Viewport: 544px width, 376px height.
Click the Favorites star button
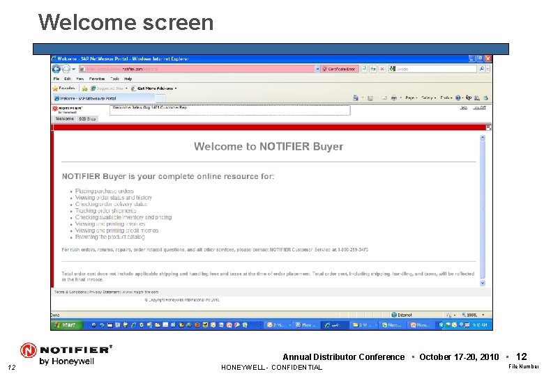pyautogui.click(x=64, y=88)
